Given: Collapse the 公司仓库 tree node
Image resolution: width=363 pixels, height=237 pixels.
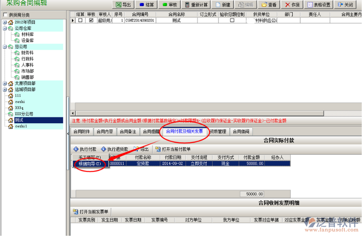Looking at the screenshot, I should click(x=5, y=29).
